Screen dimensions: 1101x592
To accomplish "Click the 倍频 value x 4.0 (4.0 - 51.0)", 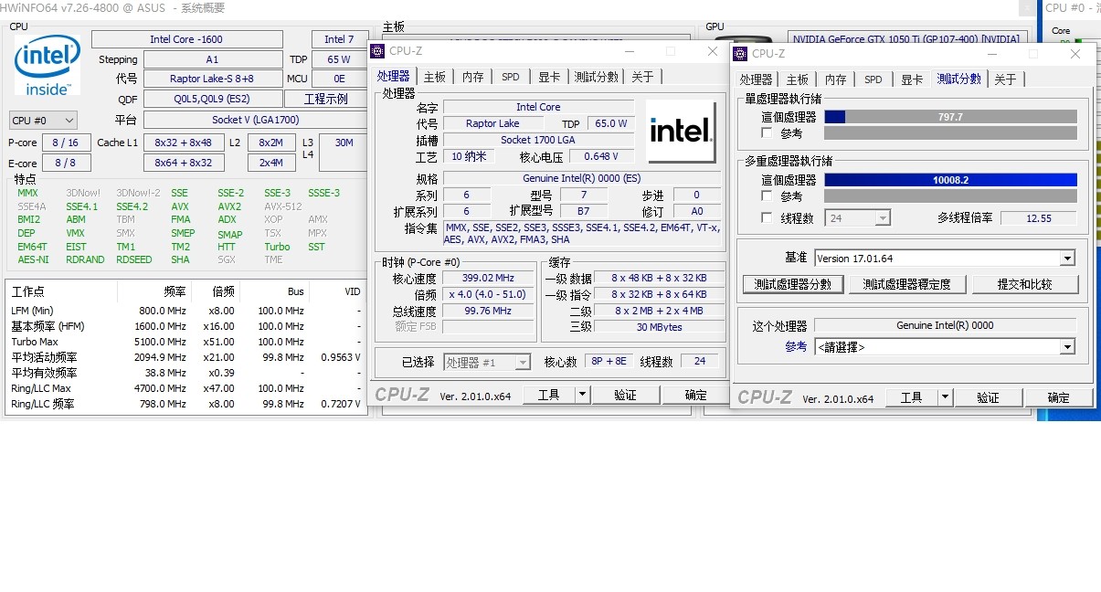I will coord(487,294).
